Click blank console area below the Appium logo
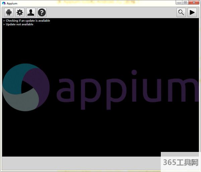 pyautogui.click(x=100, y=134)
